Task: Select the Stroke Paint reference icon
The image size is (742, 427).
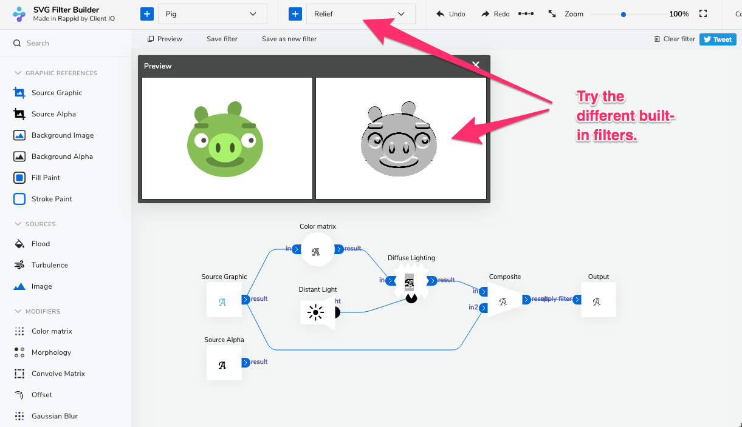Action: click(x=20, y=198)
